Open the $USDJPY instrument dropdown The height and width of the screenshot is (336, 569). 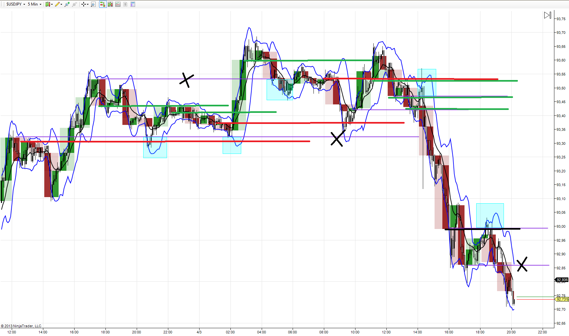[24, 4]
